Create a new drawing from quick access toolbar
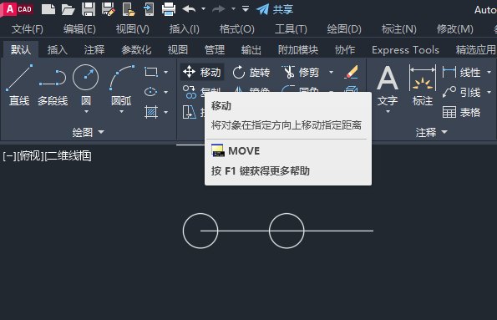This screenshot has height=320, width=497. (x=48, y=9)
